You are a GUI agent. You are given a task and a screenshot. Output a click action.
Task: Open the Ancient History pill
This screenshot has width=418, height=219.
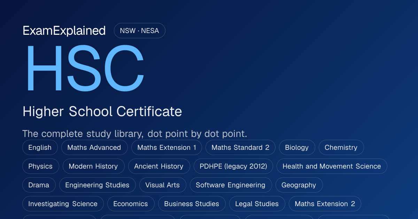tap(159, 166)
